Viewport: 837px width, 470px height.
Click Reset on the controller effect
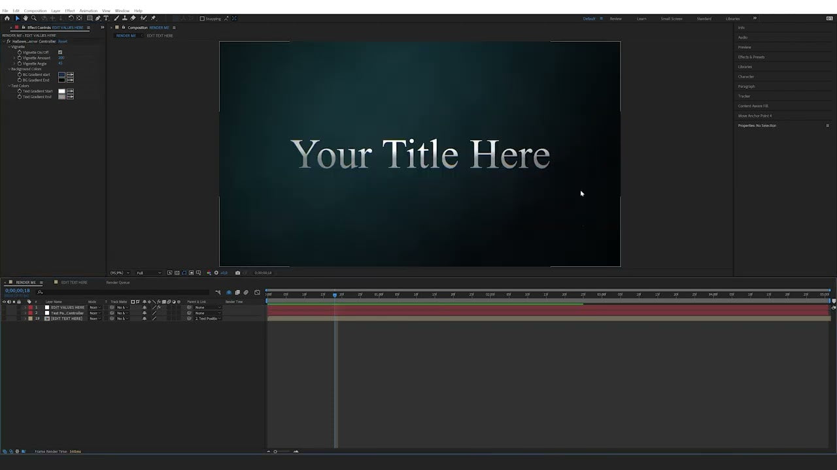[63, 41]
